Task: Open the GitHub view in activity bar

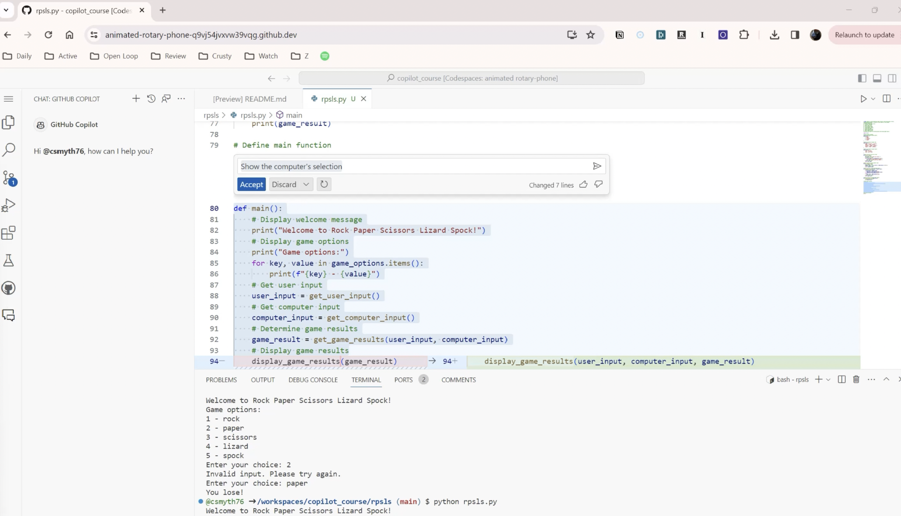Action: point(9,288)
